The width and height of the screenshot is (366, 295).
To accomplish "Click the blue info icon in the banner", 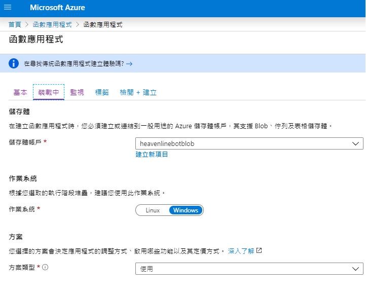I will tap(14, 63).
